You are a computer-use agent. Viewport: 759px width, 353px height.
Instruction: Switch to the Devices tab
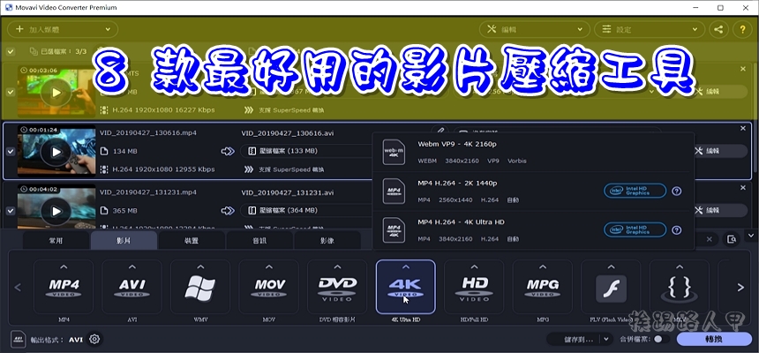tap(192, 241)
